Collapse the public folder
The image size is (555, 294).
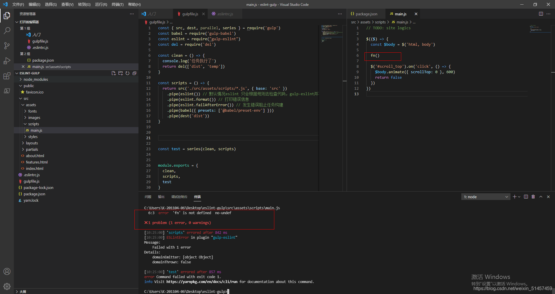[76, 86]
